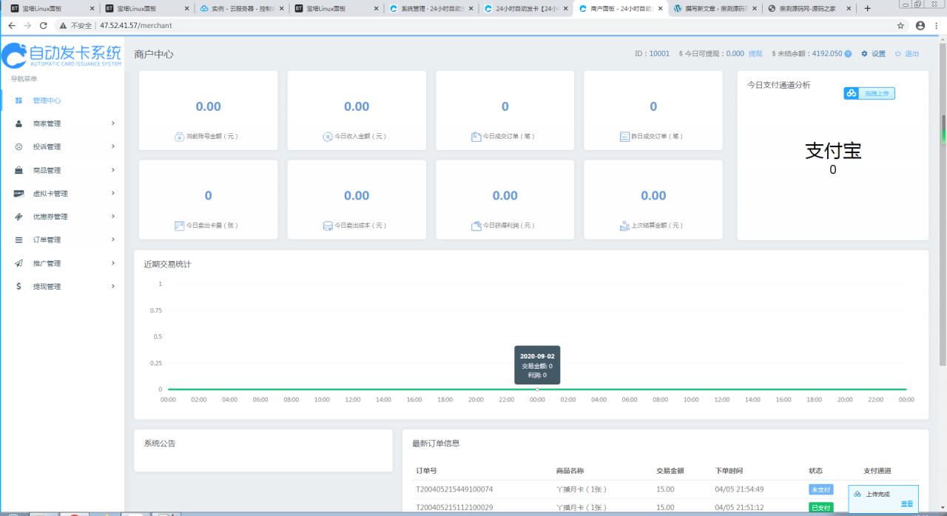The width and height of the screenshot is (947, 516).
Task: Expand the 推广管理 submenu arrow
Action: click(113, 263)
